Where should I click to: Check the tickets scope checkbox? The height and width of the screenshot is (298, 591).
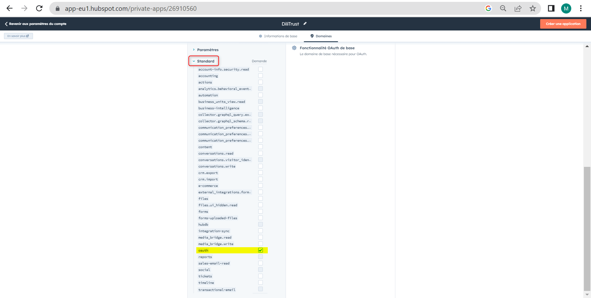click(x=260, y=276)
